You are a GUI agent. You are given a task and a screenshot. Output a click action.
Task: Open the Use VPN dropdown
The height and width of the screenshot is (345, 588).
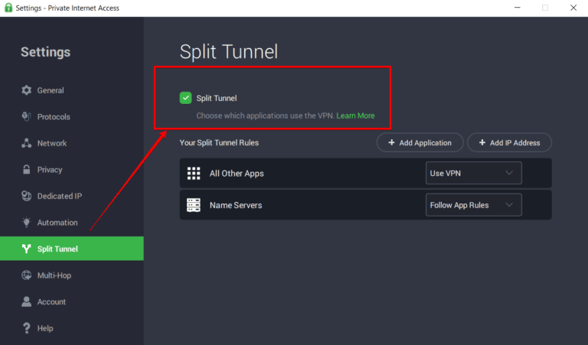[474, 173]
